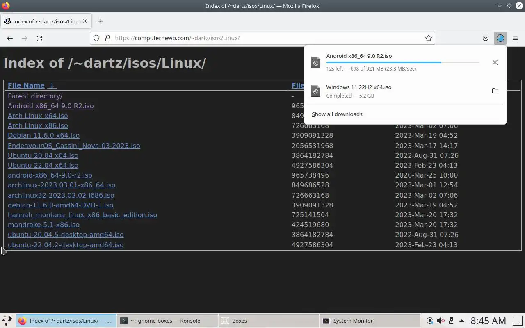This screenshot has height=328, width=525.
Task: Open Ubuntu 22.04 x64.iso link
Action: 43,165
